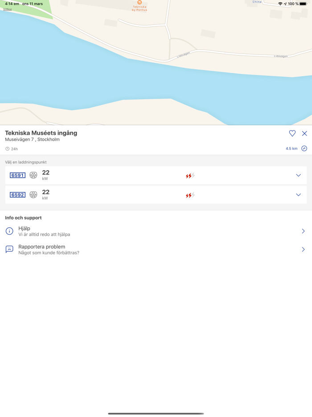The image size is (312, 417).
Task: Tap the 4.5 km distance label
Action: coord(291,148)
